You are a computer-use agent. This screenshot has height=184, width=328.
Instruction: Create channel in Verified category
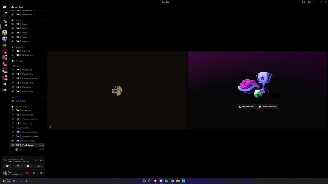click(43, 61)
